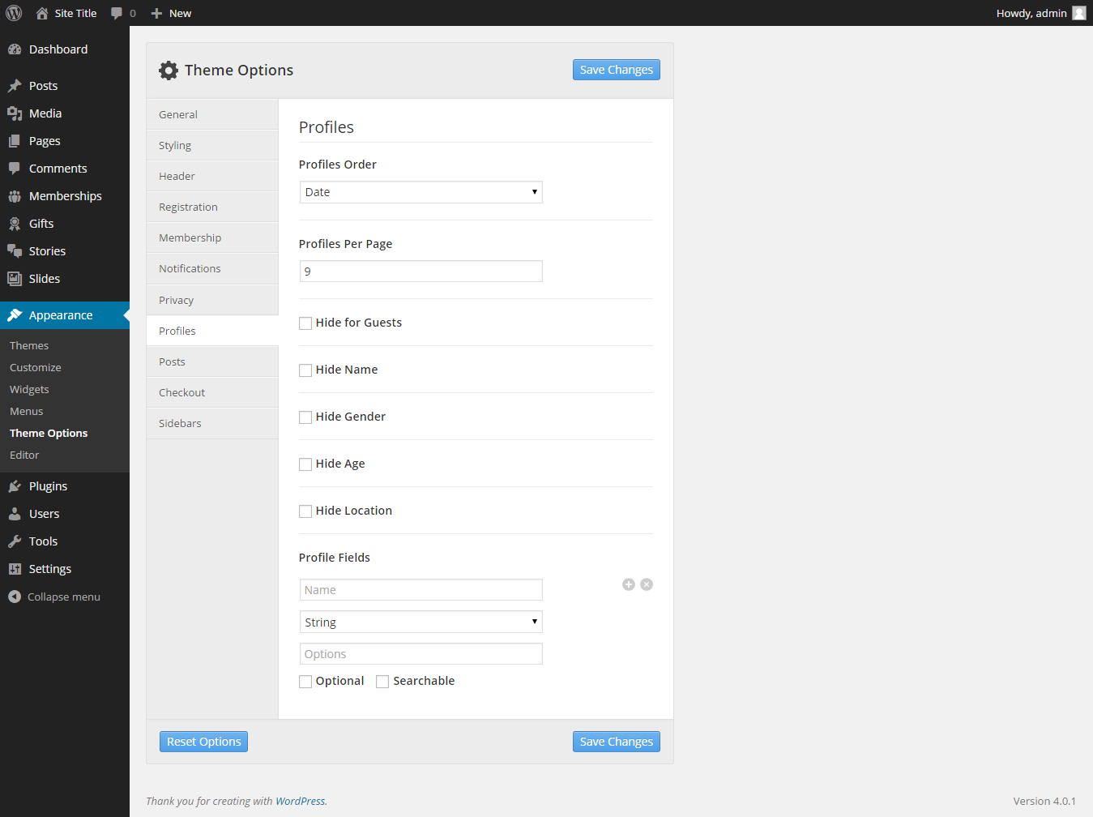Remove the profile field with the x icon
Image resolution: width=1093 pixels, height=817 pixels.
tap(647, 584)
